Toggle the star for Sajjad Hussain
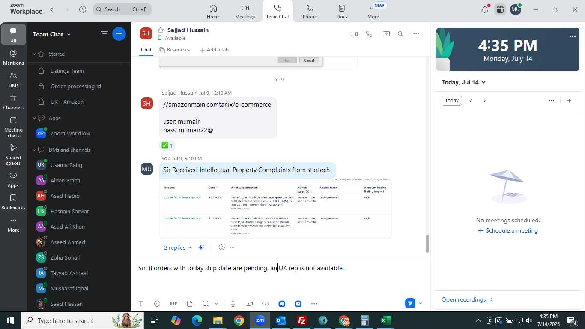Image resolution: width=585 pixels, height=329 pixels. click(161, 30)
